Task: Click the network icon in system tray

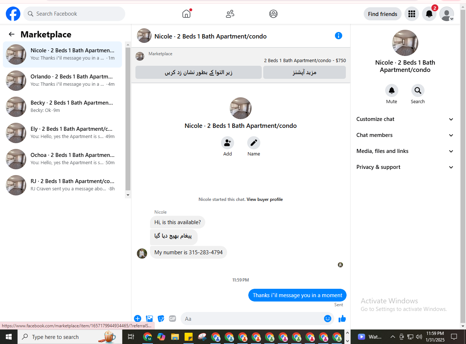Action: tap(410, 337)
